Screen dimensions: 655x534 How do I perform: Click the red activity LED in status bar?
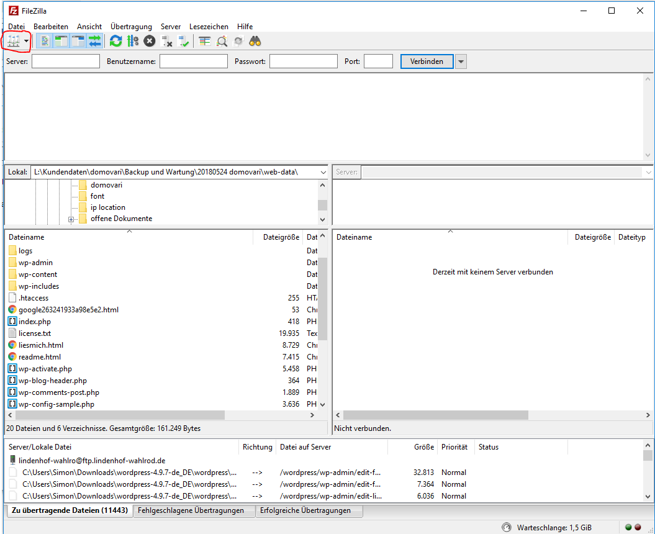[638, 527]
